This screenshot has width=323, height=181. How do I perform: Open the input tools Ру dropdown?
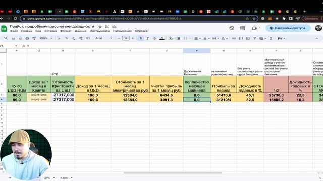click(282, 38)
